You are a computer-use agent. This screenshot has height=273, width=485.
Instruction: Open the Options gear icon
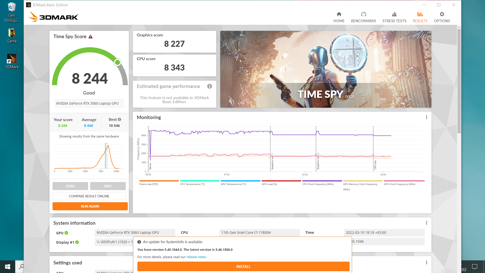[x=442, y=14]
